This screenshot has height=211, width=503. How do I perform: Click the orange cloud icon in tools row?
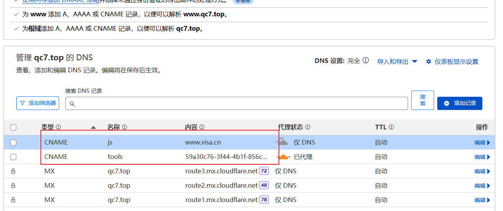click(283, 157)
